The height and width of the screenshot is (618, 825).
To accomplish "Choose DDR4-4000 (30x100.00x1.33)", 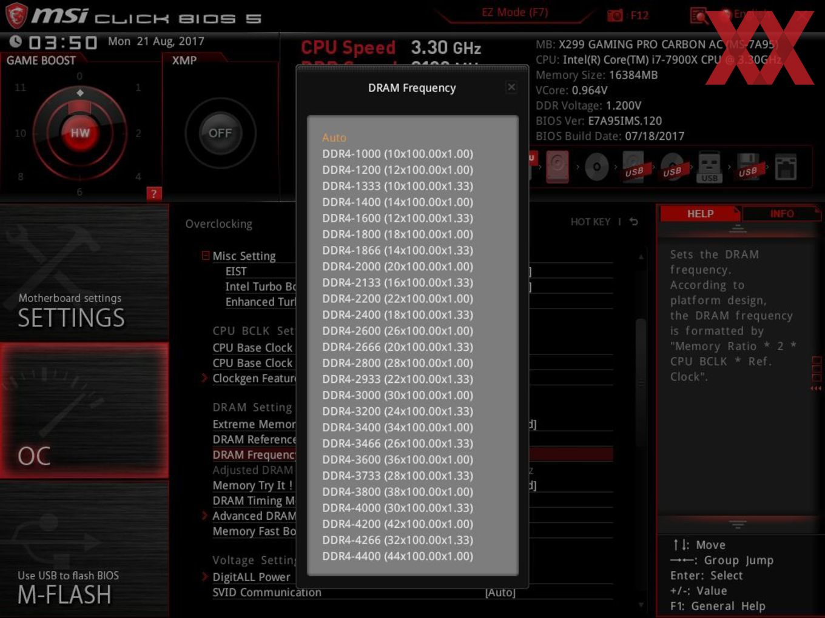I will pyautogui.click(x=397, y=508).
